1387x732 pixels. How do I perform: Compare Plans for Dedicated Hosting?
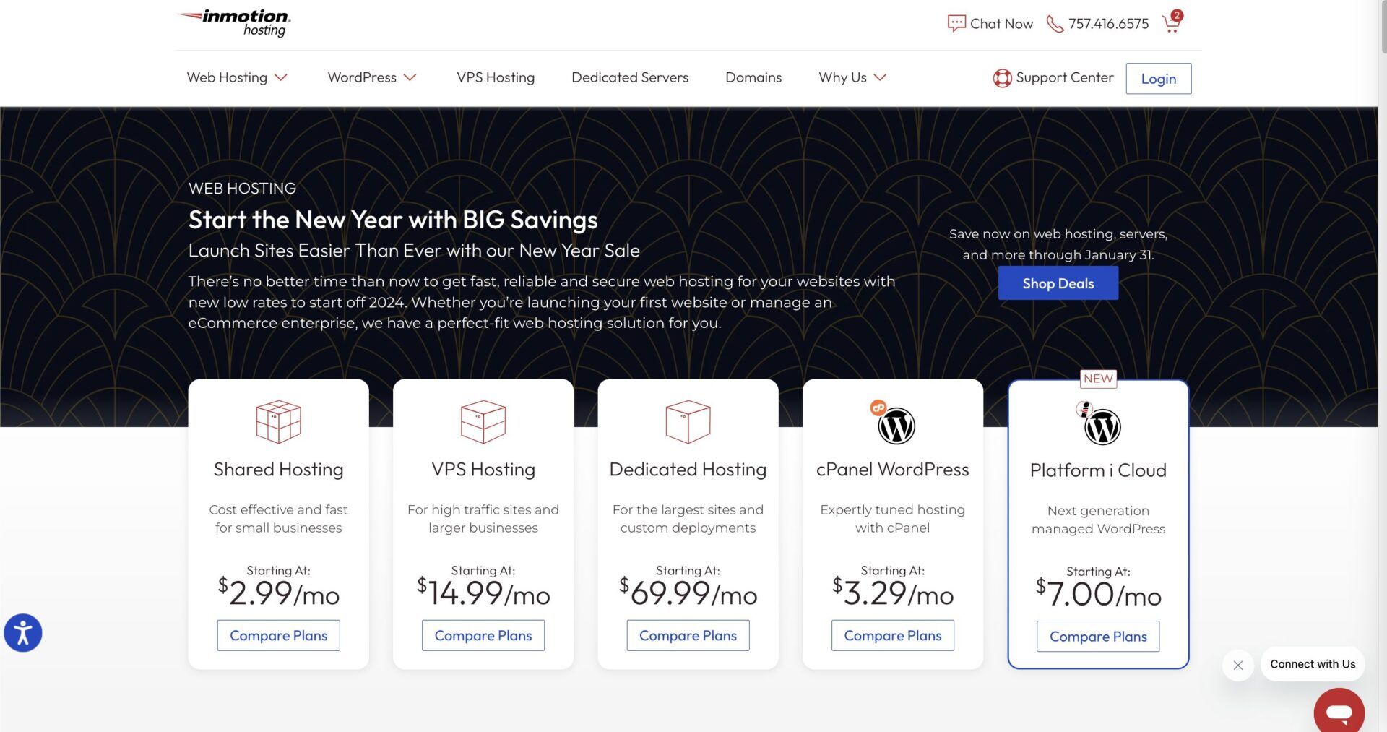coord(688,636)
